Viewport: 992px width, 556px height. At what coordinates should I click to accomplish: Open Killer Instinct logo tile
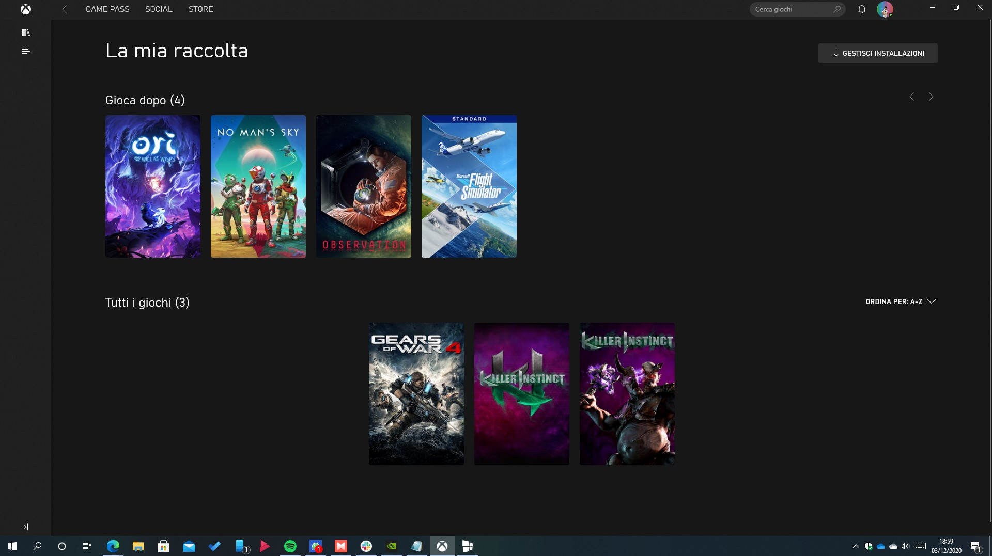pos(522,394)
